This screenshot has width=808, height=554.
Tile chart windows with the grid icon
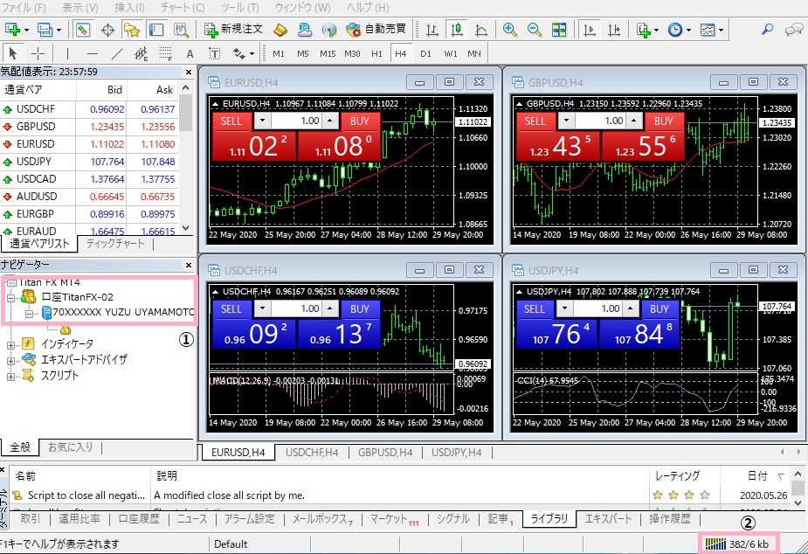pyautogui.click(x=559, y=30)
